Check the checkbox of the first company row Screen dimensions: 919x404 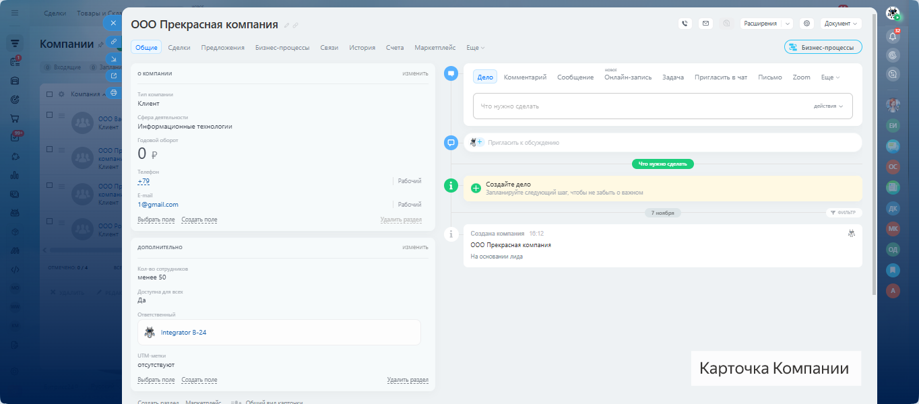(x=50, y=115)
